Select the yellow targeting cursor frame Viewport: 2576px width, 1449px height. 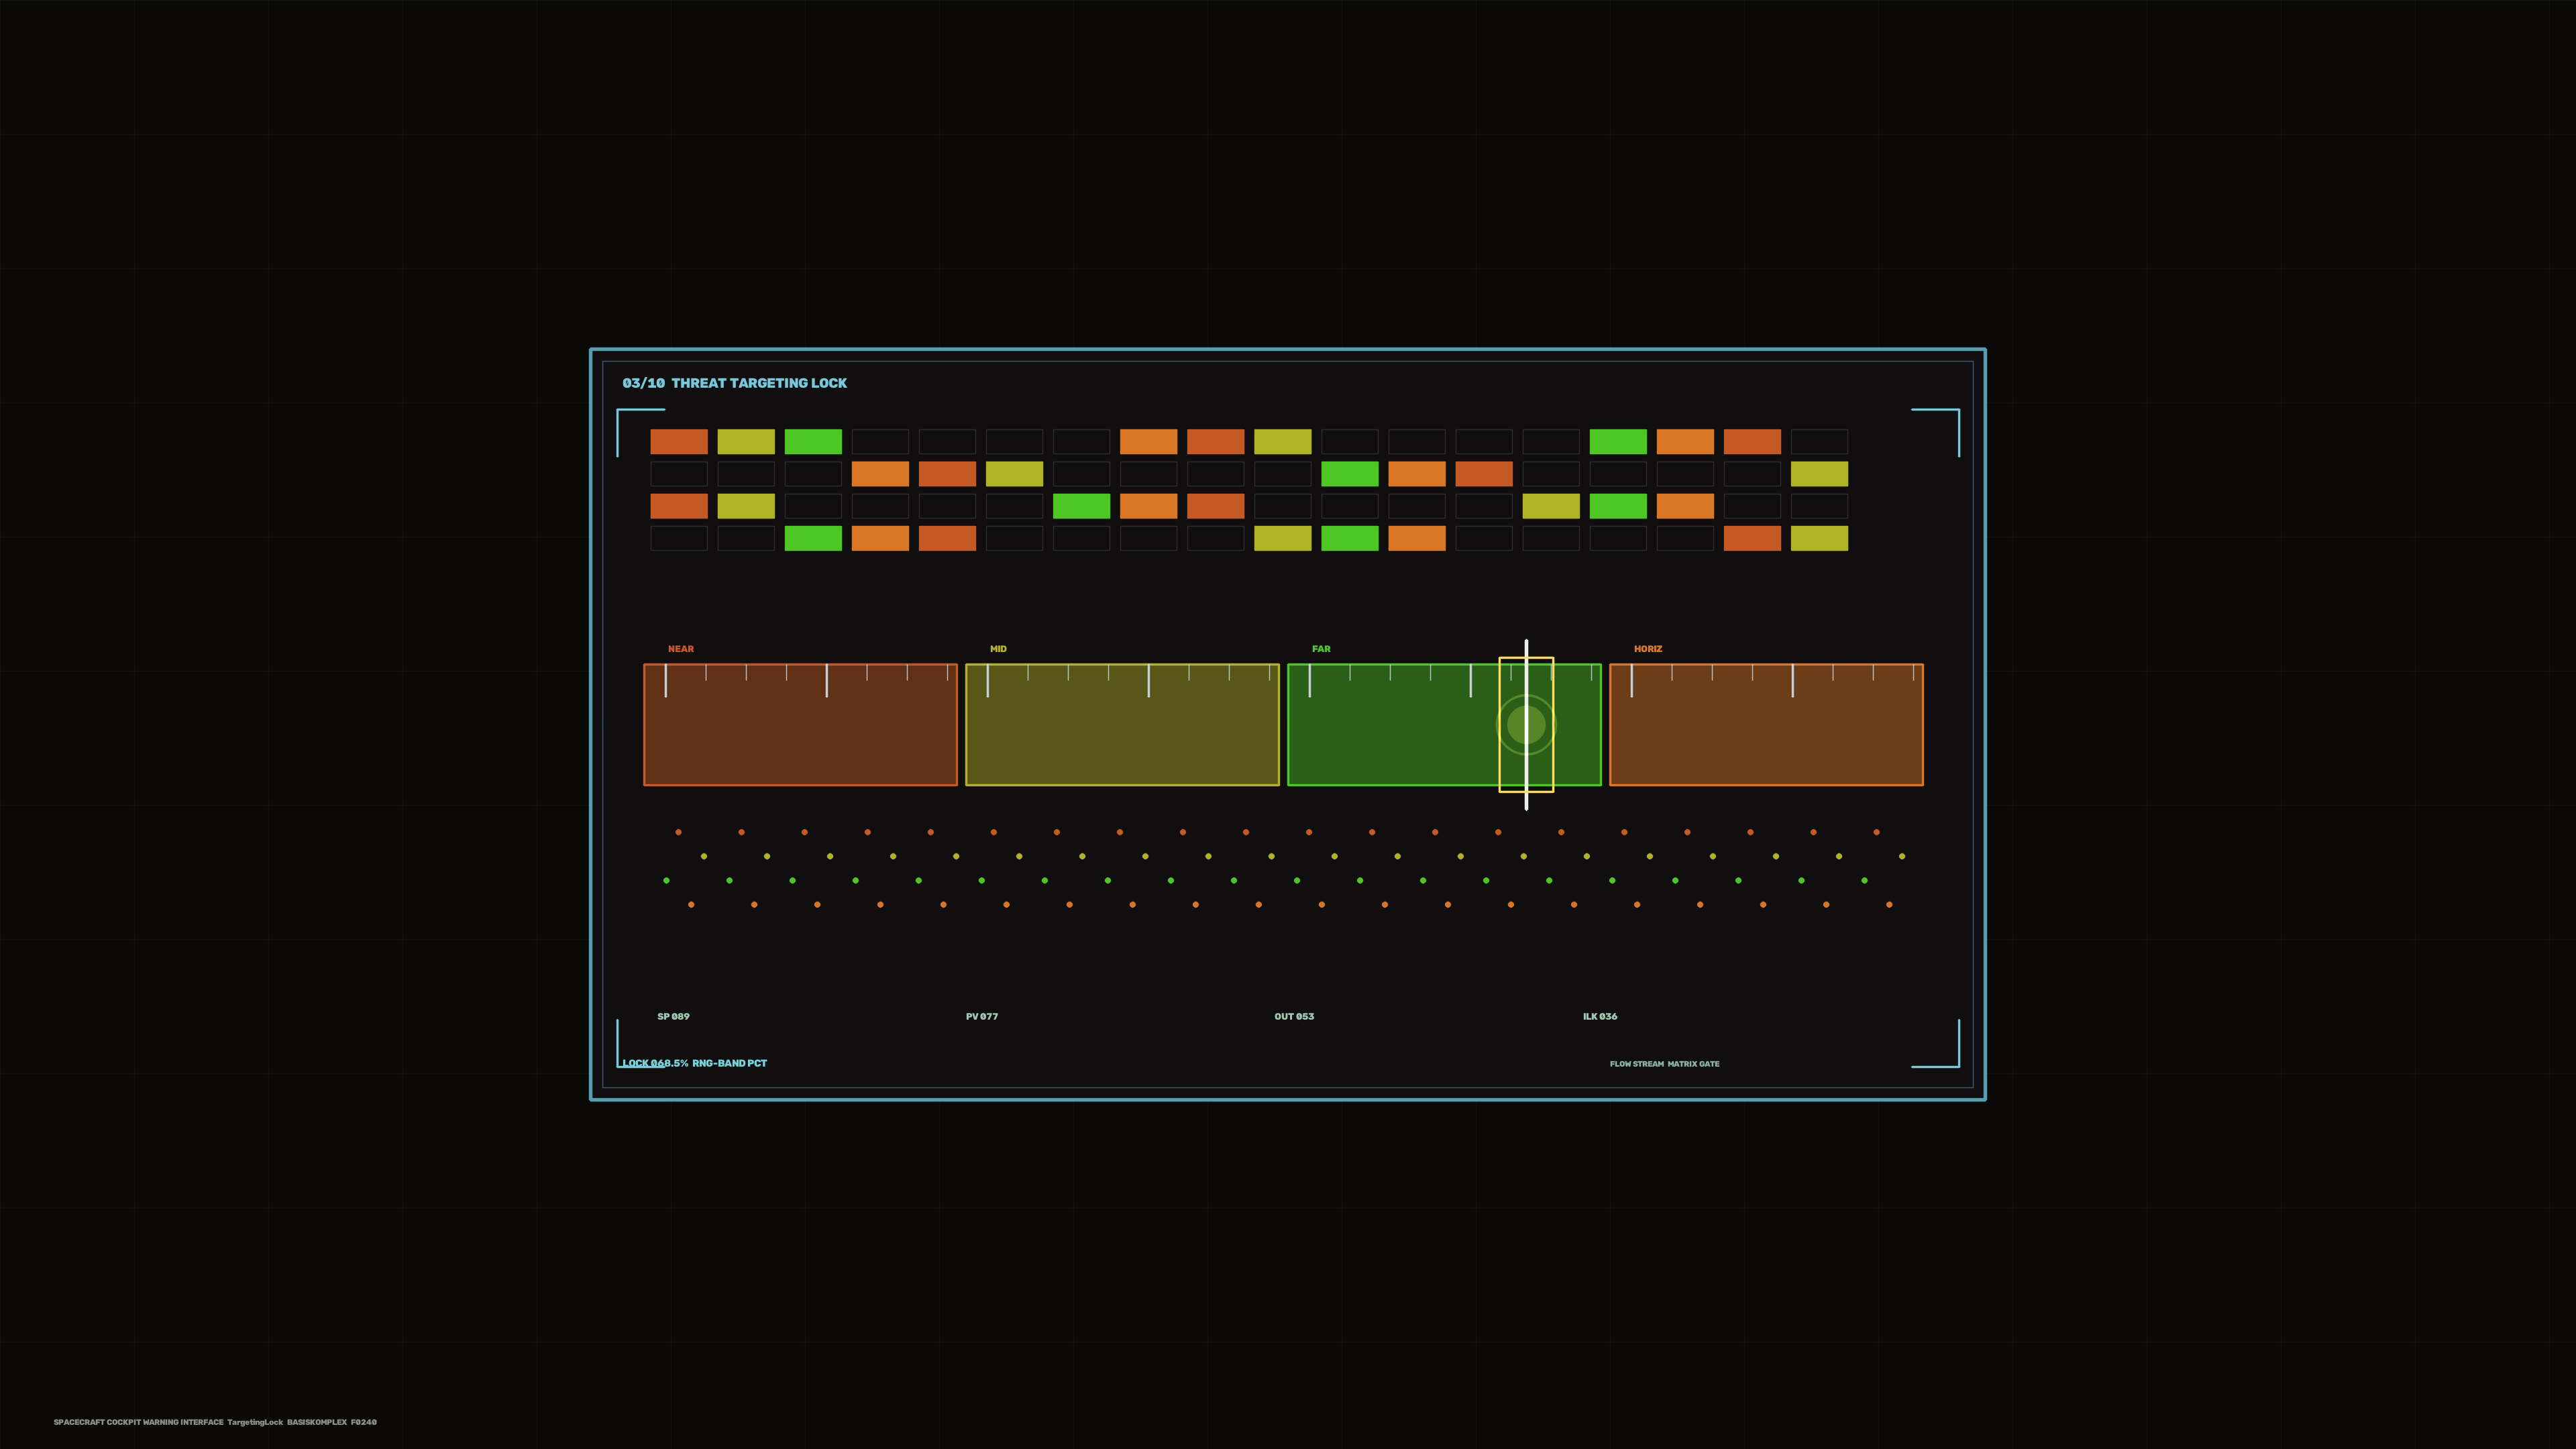(1526, 725)
